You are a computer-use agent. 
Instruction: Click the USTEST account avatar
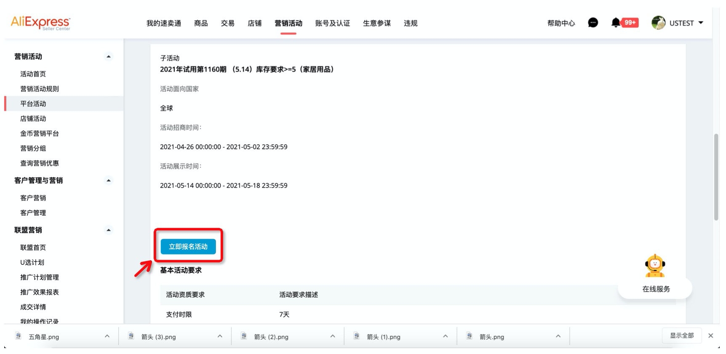tap(658, 23)
